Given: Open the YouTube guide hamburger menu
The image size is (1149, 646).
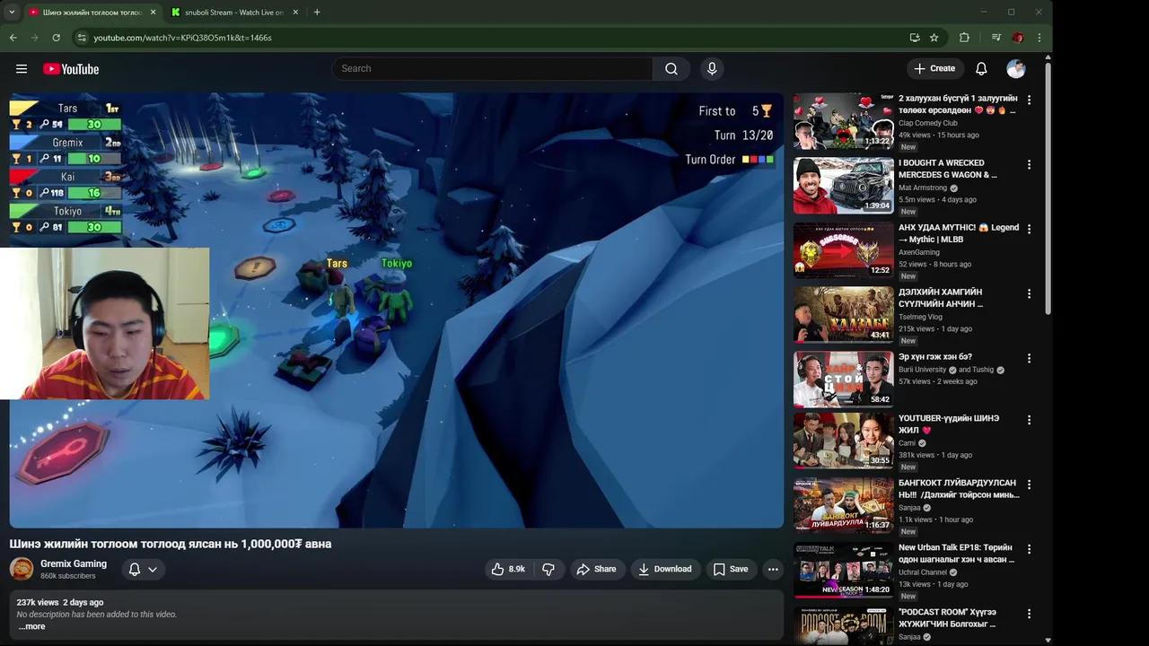Looking at the screenshot, I should [x=22, y=69].
